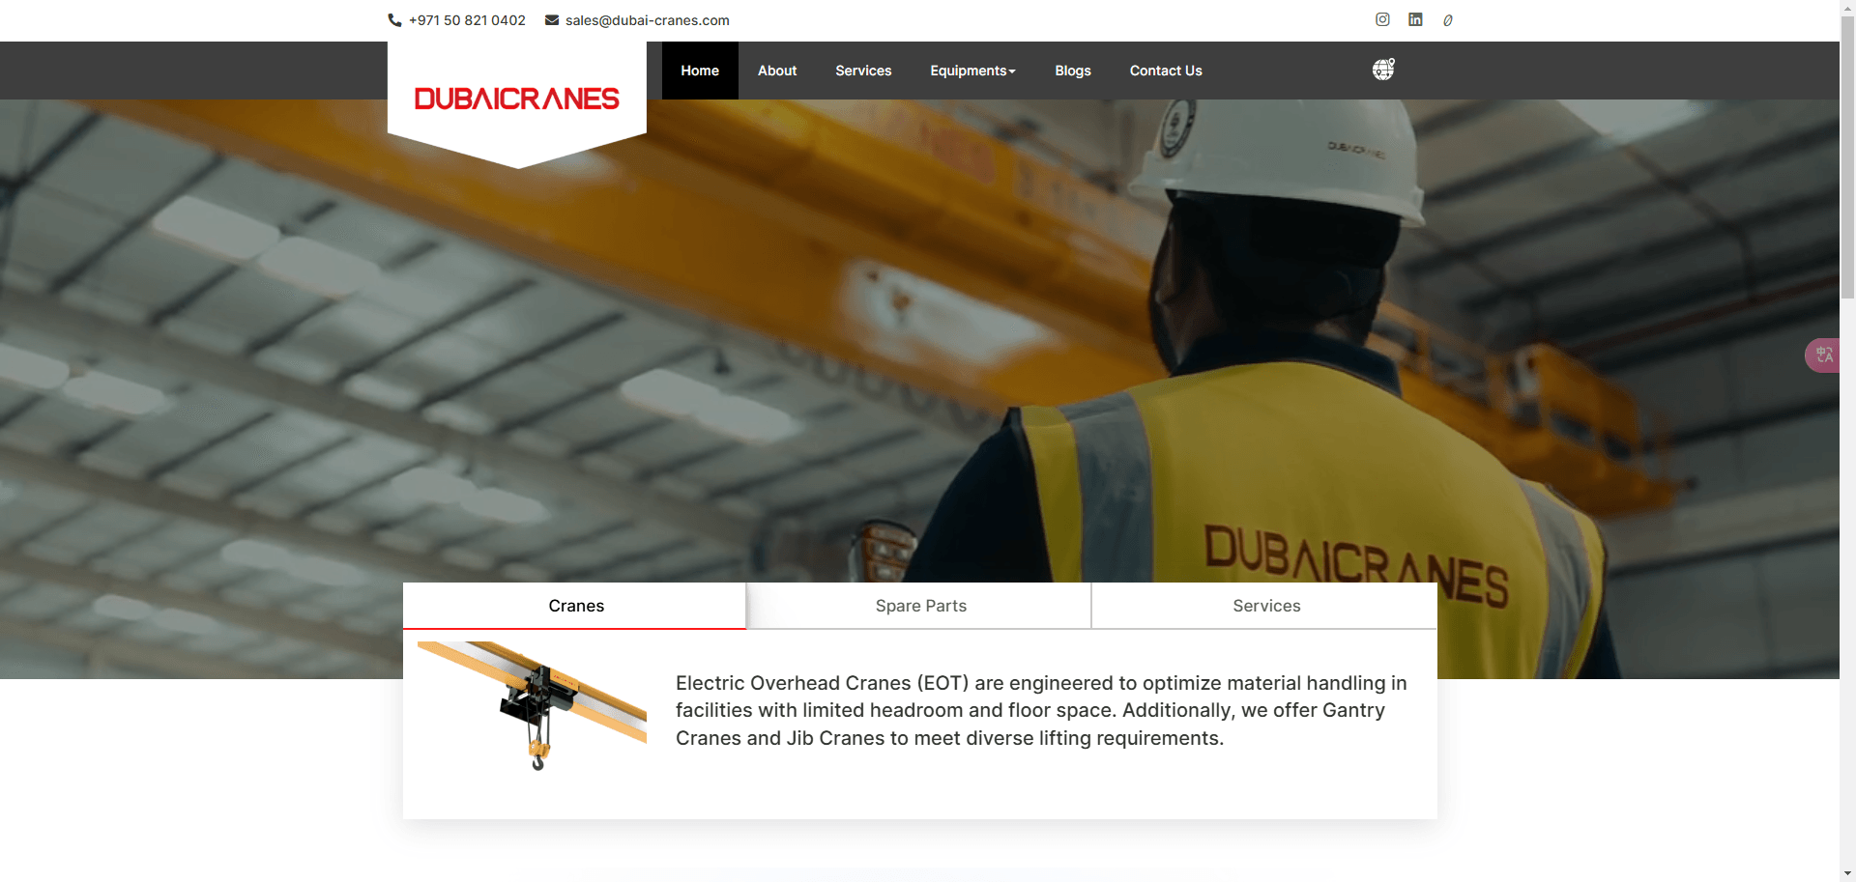Click the envelope email icon
This screenshot has width=1856, height=882.
click(x=552, y=20)
